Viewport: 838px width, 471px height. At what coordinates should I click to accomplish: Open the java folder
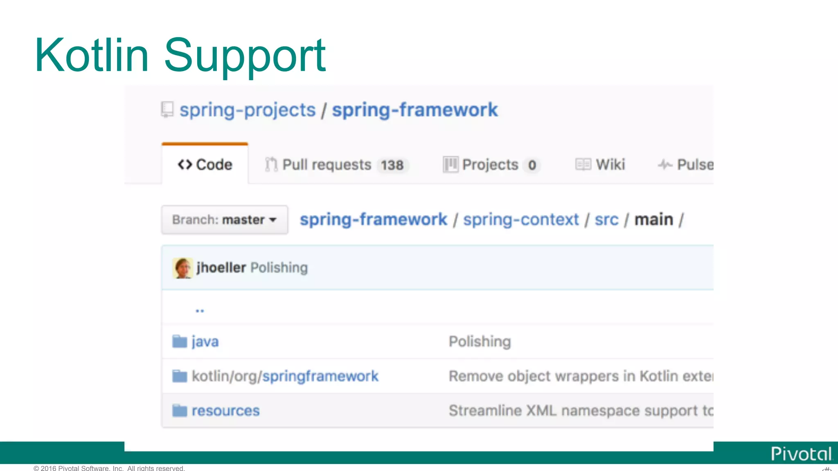(x=205, y=342)
